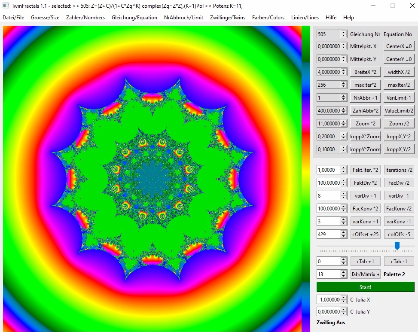The width and height of the screenshot is (418, 332).
Task: Click the green Start! button
Action: [x=365, y=287]
